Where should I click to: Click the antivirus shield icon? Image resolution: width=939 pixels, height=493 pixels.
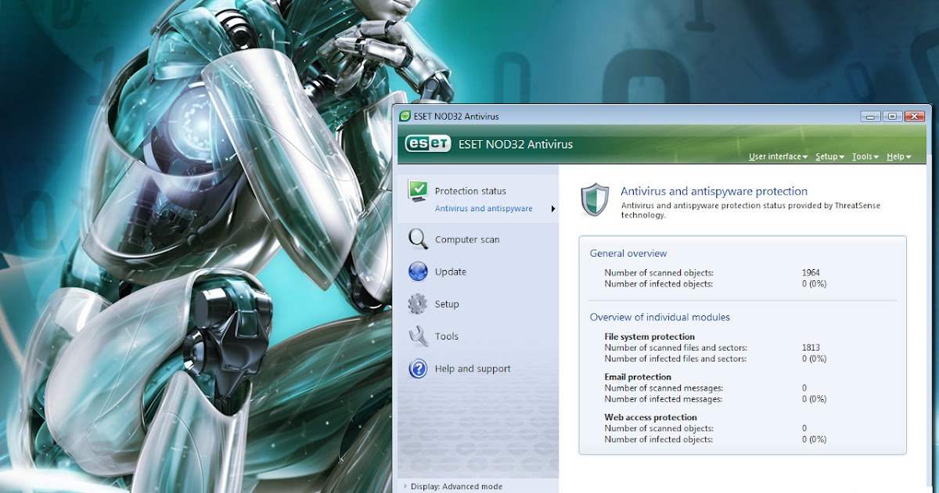[x=595, y=200]
